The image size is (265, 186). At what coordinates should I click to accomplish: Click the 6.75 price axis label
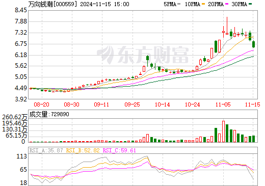pos(21,44)
